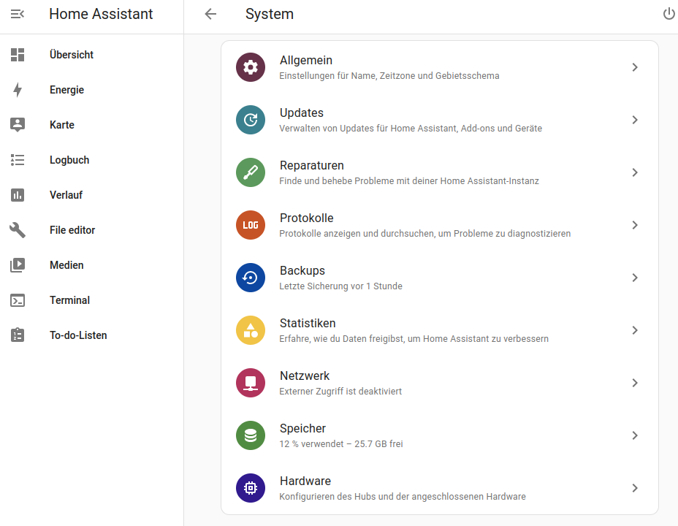Image resolution: width=678 pixels, height=526 pixels.
Task: Open the Statistiken settings entry
Action: click(440, 330)
